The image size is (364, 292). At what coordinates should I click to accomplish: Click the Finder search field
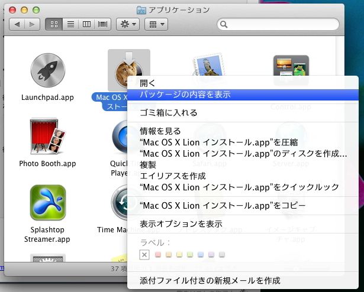coord(278,24)
